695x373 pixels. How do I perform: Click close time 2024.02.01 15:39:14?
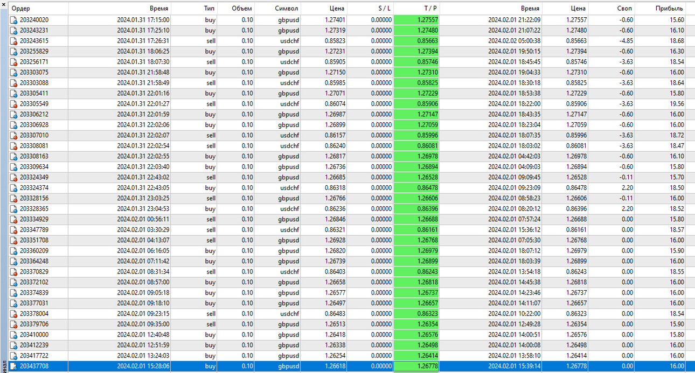pos(515,367)
